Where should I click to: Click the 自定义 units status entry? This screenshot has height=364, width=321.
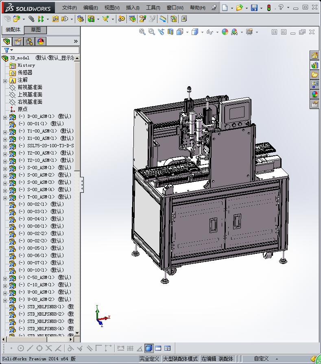pos(261,359)
